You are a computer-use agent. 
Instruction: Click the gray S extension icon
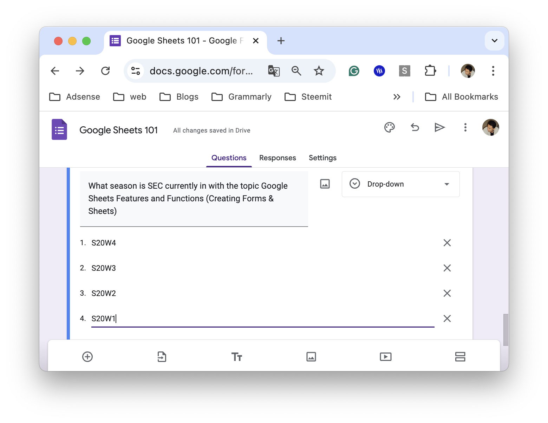pos(405,71)
